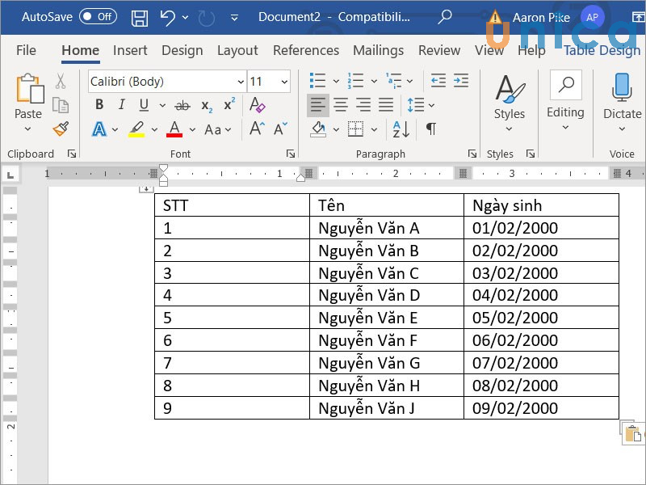Select the Format Painter brush

61,129
